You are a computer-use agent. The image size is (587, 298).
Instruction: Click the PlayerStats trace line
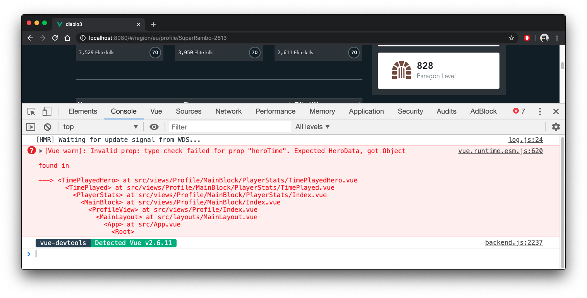[200, 195]
